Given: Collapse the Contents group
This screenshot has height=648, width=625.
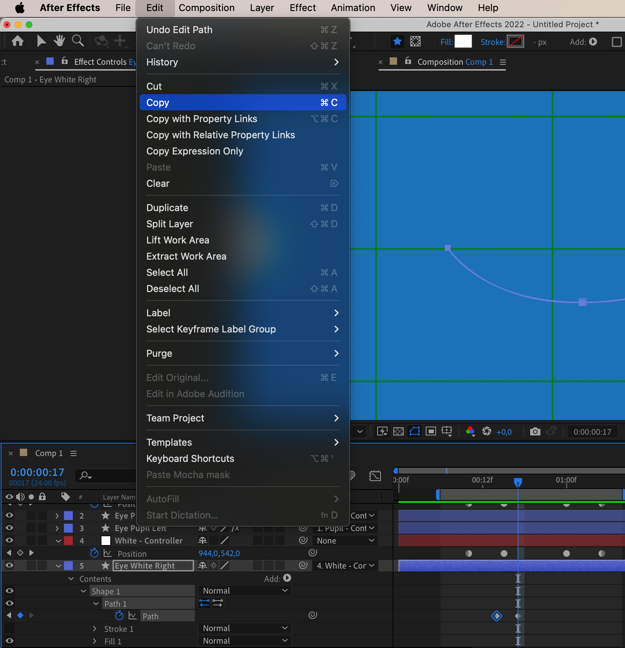Looking at the screenshot, I should tap(71, 578).
